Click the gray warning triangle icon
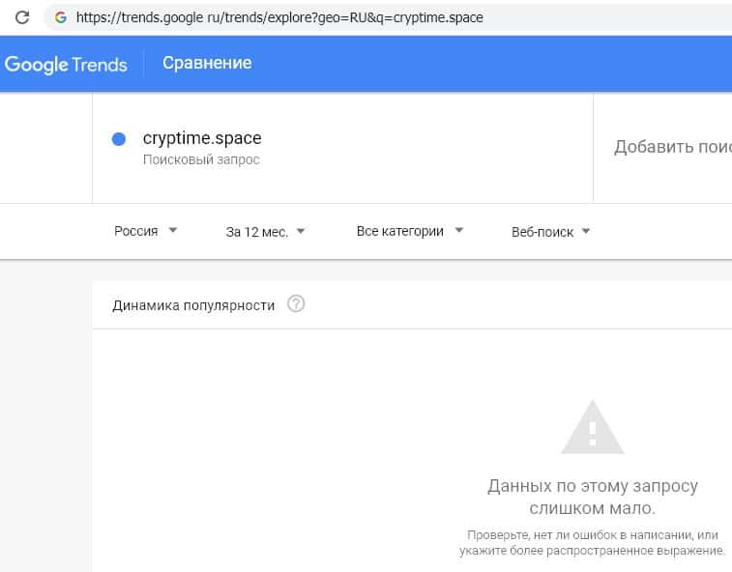The image size is (732, 572). pos(592,426)
